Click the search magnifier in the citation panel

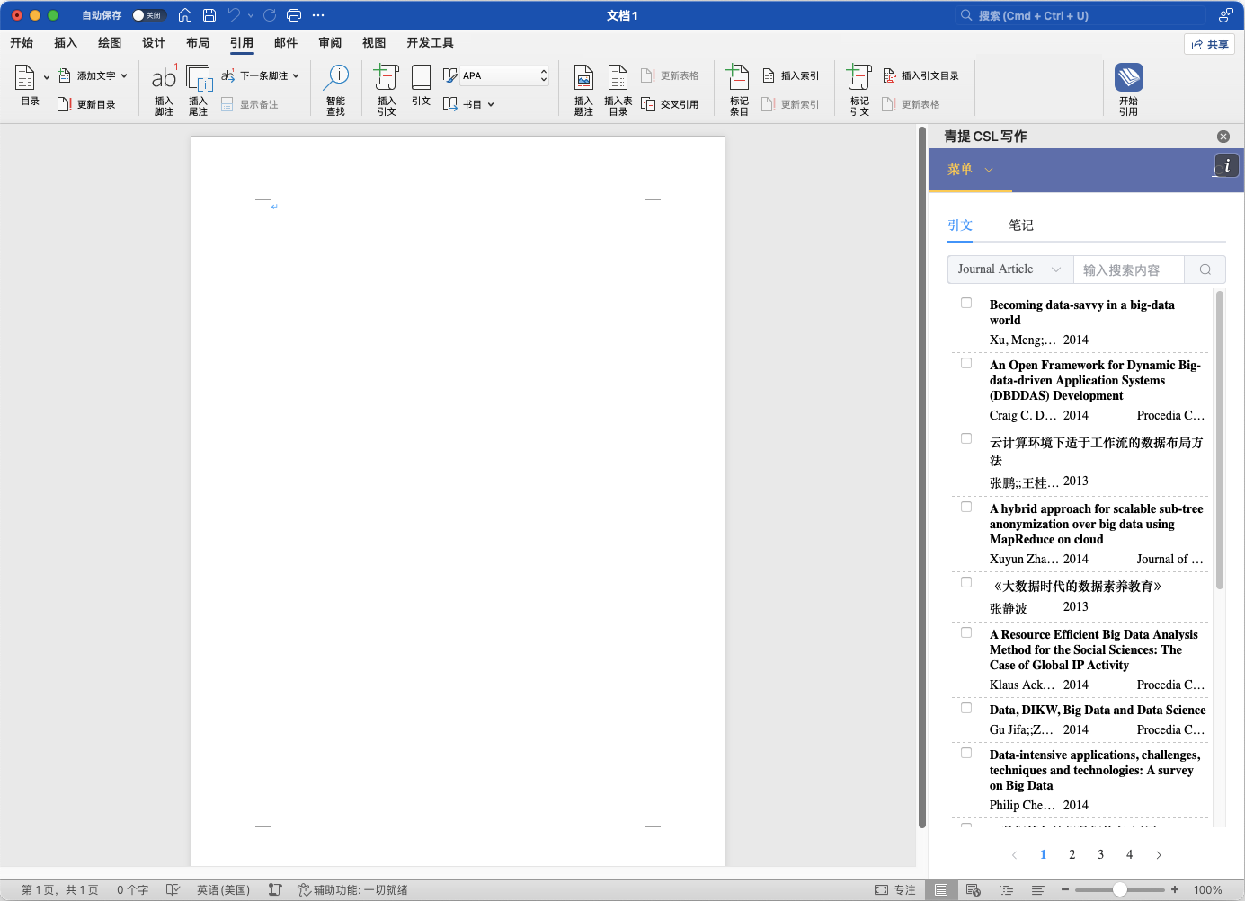pyautogui.click(x=1205, y=269)
